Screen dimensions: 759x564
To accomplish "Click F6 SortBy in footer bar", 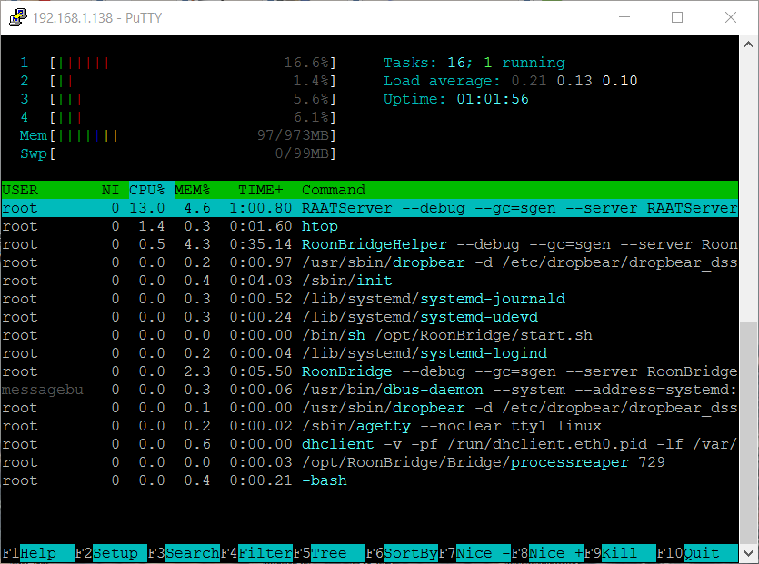I will 402,553.
